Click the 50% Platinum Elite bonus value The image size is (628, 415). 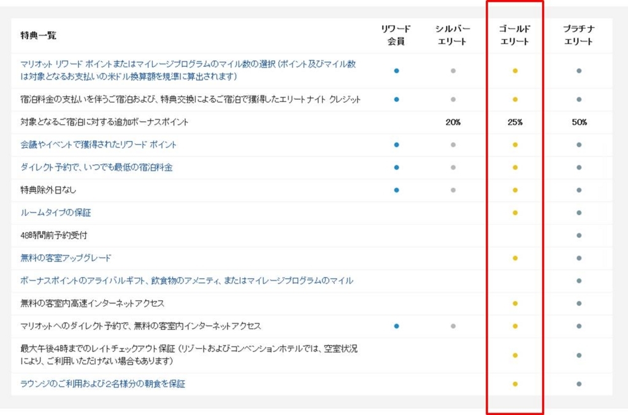[x=579, y=122]
